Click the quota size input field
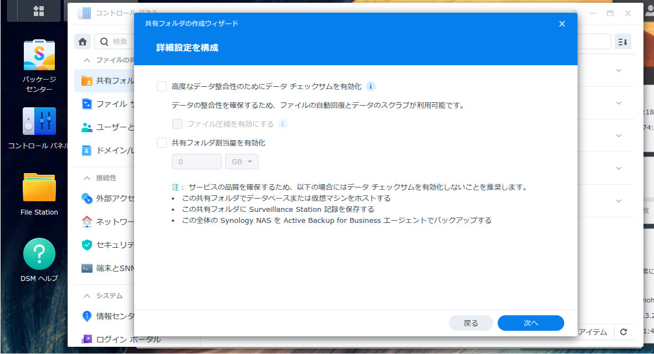Image resolution: width=654 pixels, height=354 pixels. point(196,162)
